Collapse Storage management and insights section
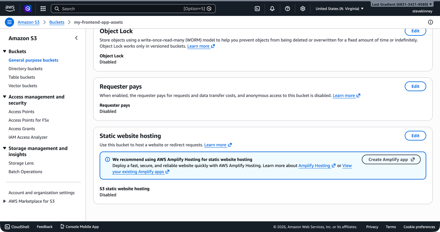The height and width of the screenshot is (232, 440). 5,148
